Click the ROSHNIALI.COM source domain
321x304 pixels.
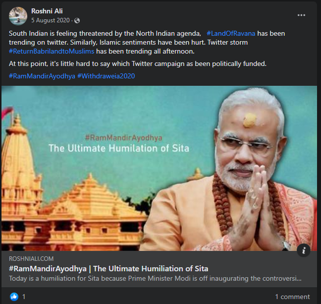coord(31,259)
